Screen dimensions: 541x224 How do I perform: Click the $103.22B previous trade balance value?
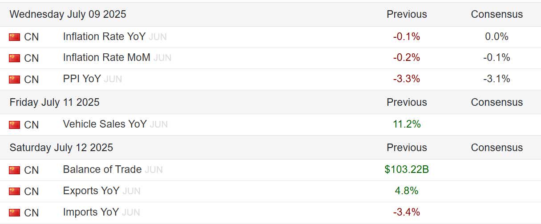[407, 170]
